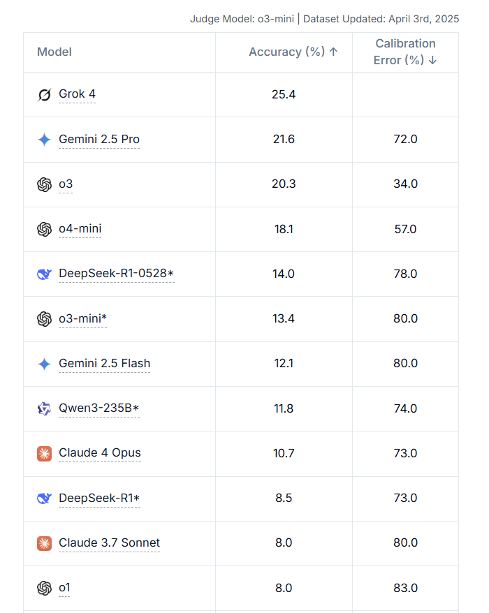
Task: Click the OpenAI logo beside o1
Action: click(44, 588)
